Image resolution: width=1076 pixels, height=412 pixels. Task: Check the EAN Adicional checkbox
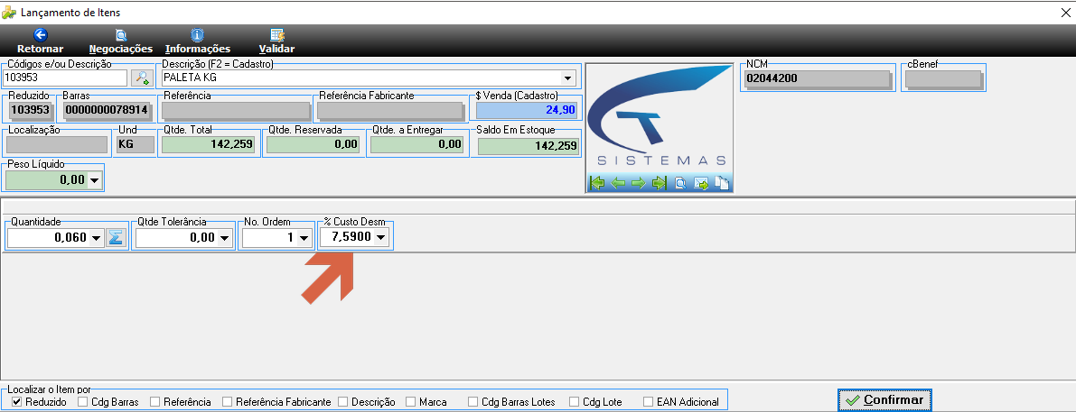pos(648,402)
